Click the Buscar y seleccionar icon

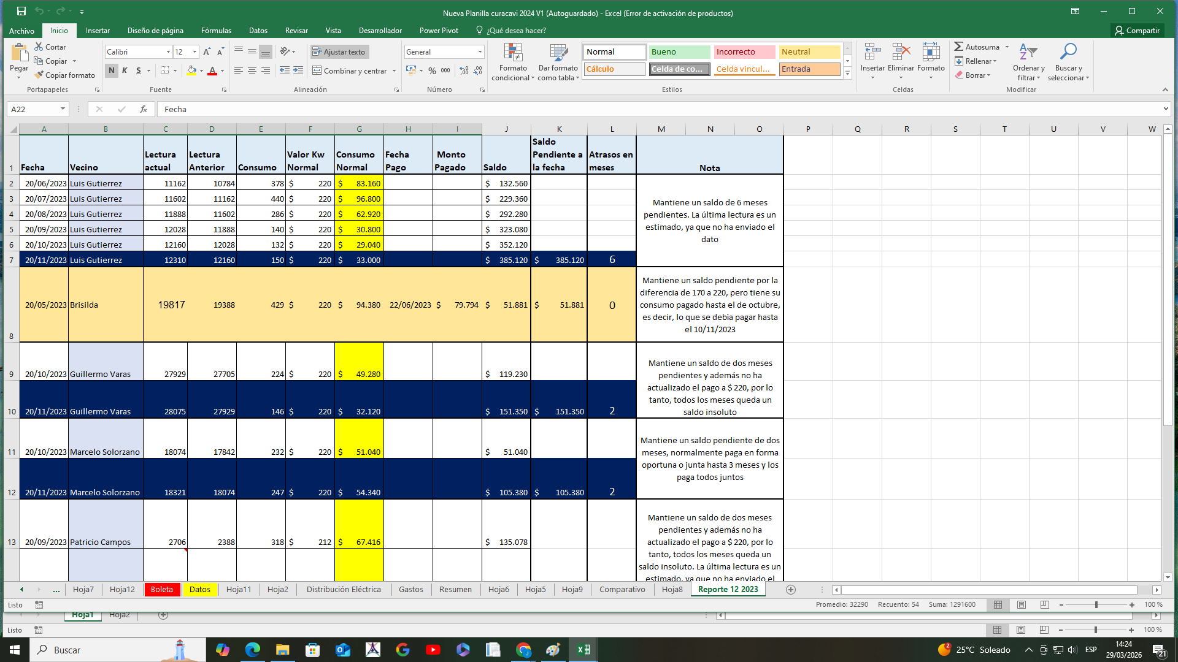click(1069, 61)
